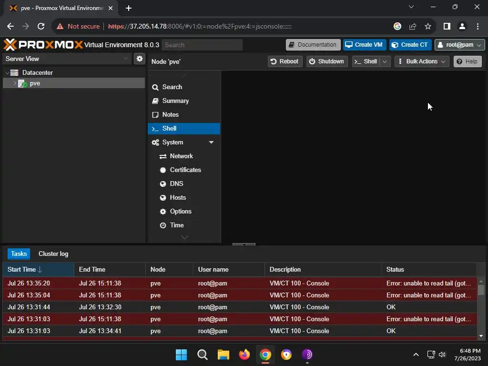Open the Bulk Actions dropdown

422,61
